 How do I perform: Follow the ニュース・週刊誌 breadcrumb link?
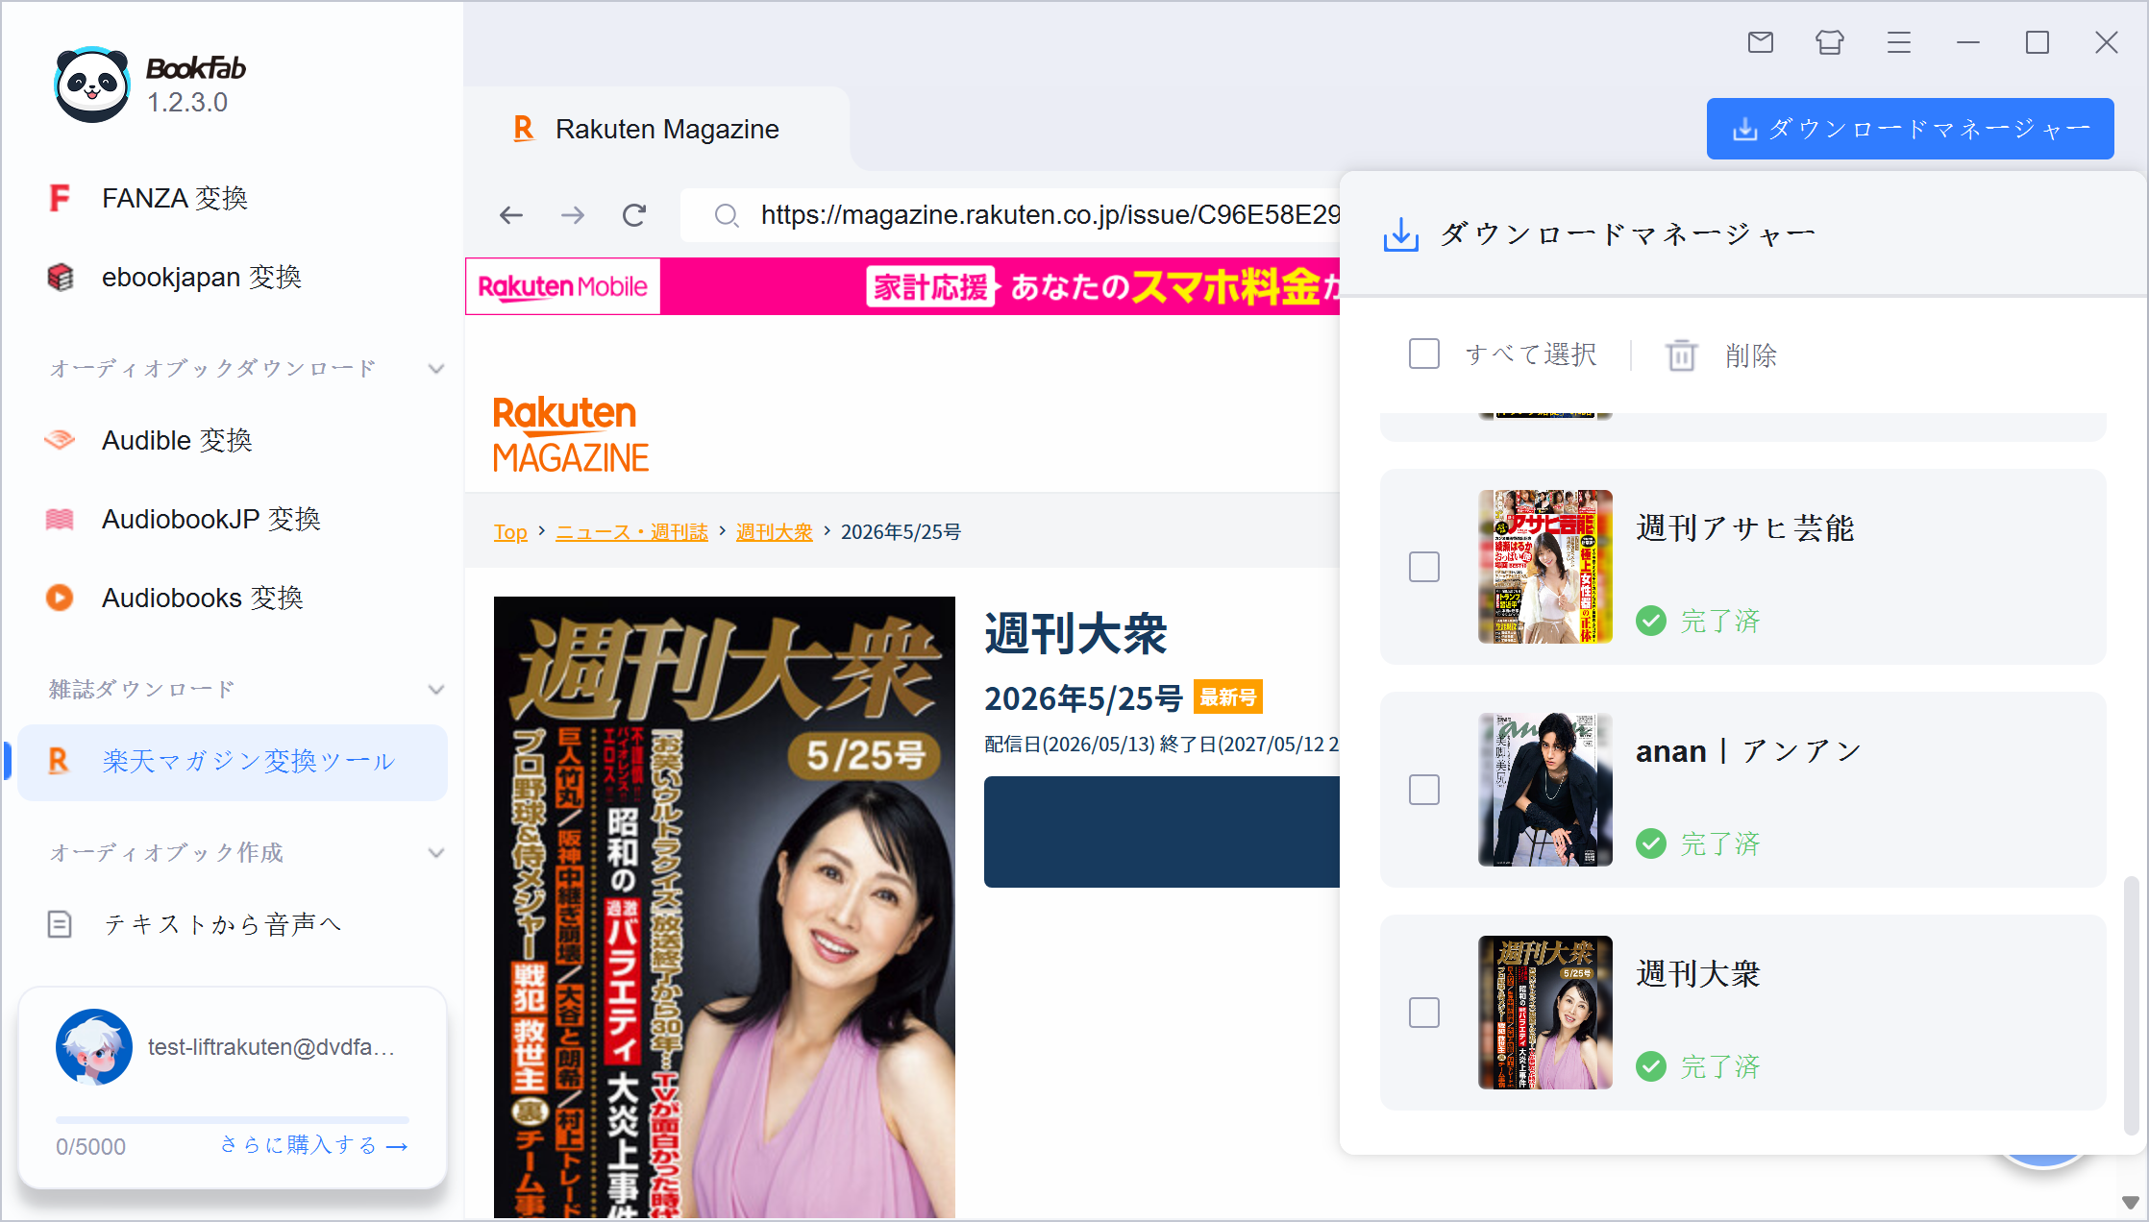[631, 531]
